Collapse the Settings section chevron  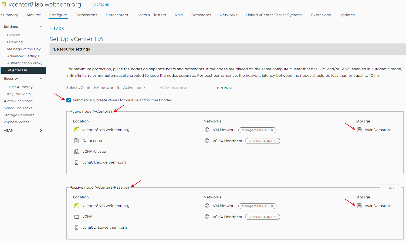tap(41, 26)
